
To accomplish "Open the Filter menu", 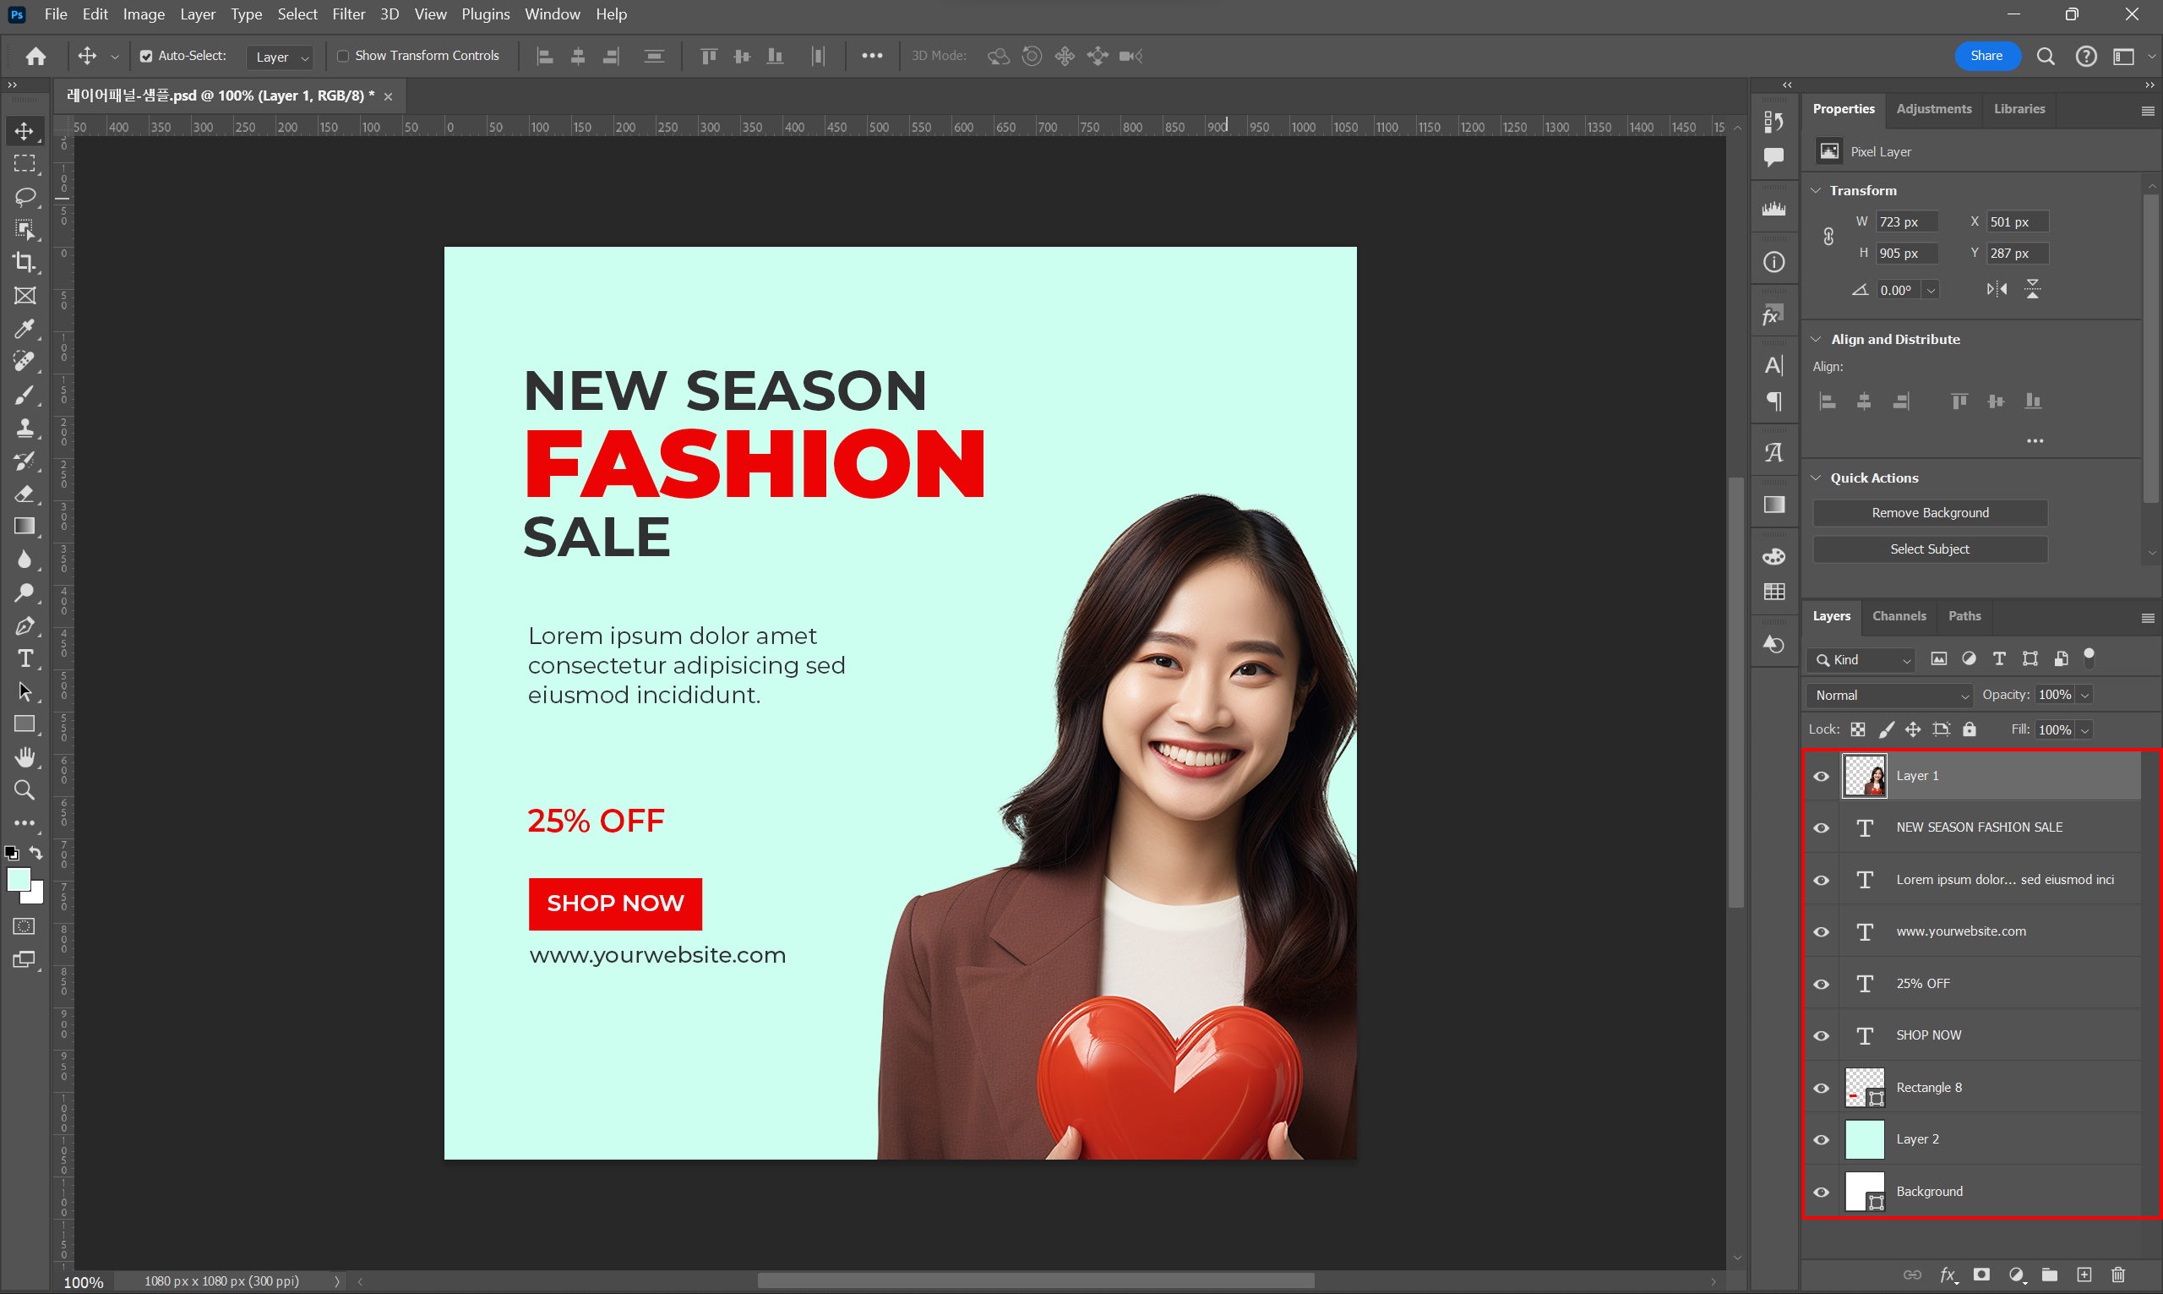I will (x=349, y=14).
